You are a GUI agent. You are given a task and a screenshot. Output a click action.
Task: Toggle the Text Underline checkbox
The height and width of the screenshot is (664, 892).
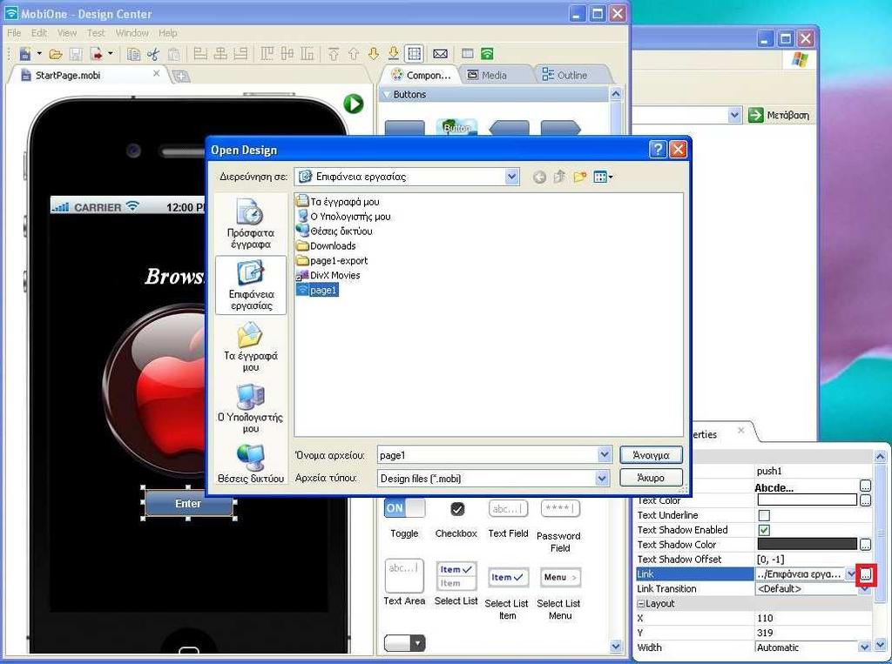[764, 516]
